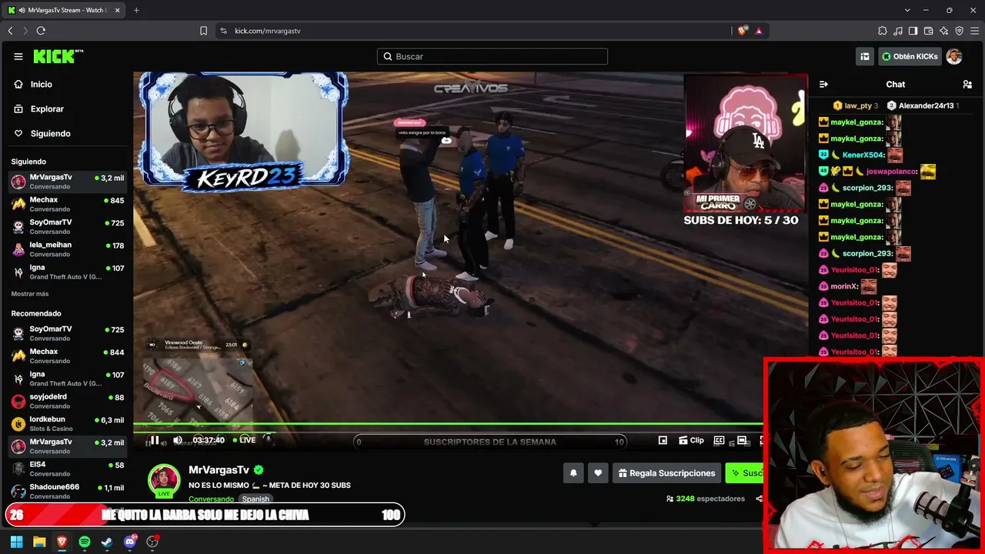This screenshot has height=554, width=985.
Task: Mute the stream volume
Action: tap(178, 440)
